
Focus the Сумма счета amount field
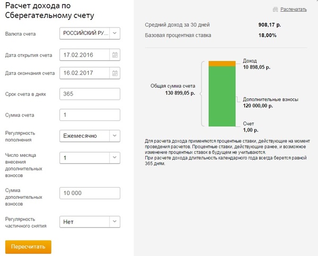(90, 114)
